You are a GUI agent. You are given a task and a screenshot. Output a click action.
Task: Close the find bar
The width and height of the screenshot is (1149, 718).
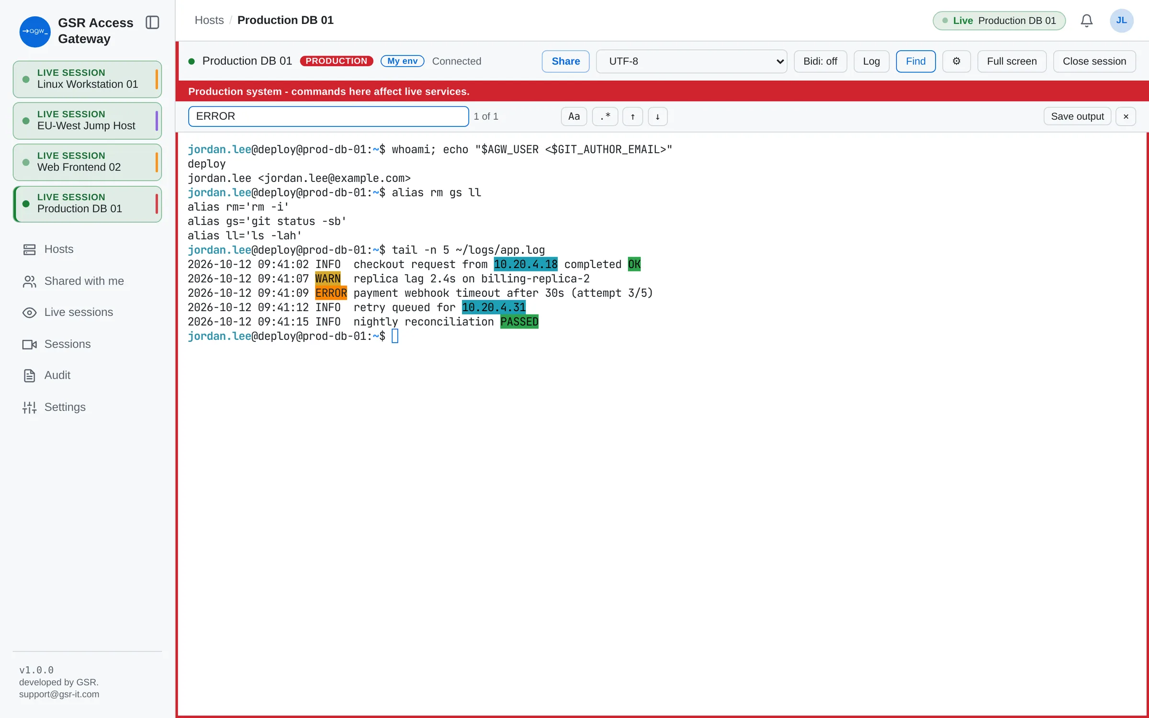[1126, 116]
